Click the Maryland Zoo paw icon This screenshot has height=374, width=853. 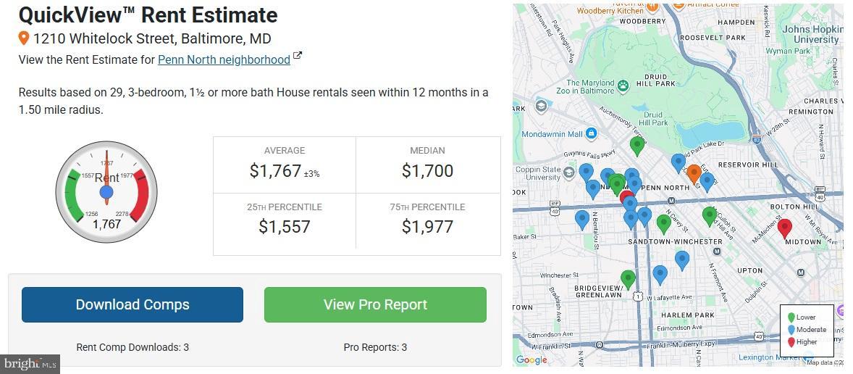coord(623,86)
